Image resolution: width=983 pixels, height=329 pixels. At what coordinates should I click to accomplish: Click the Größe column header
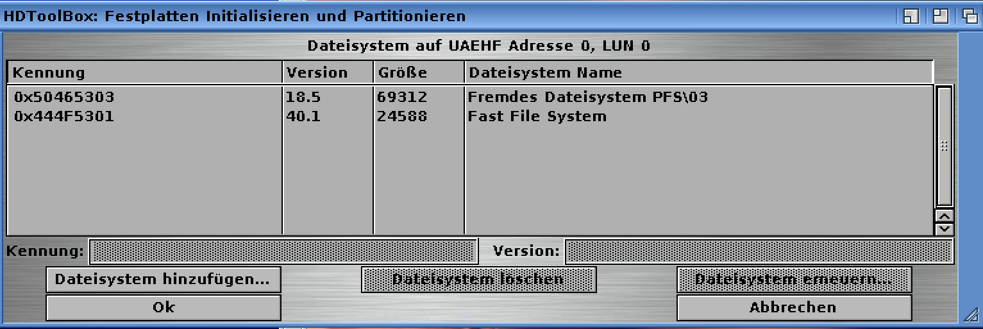coord(419,72)
